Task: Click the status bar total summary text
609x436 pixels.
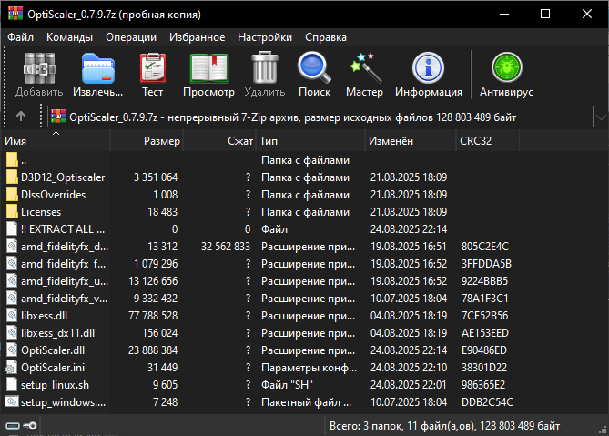Action: 445,426
